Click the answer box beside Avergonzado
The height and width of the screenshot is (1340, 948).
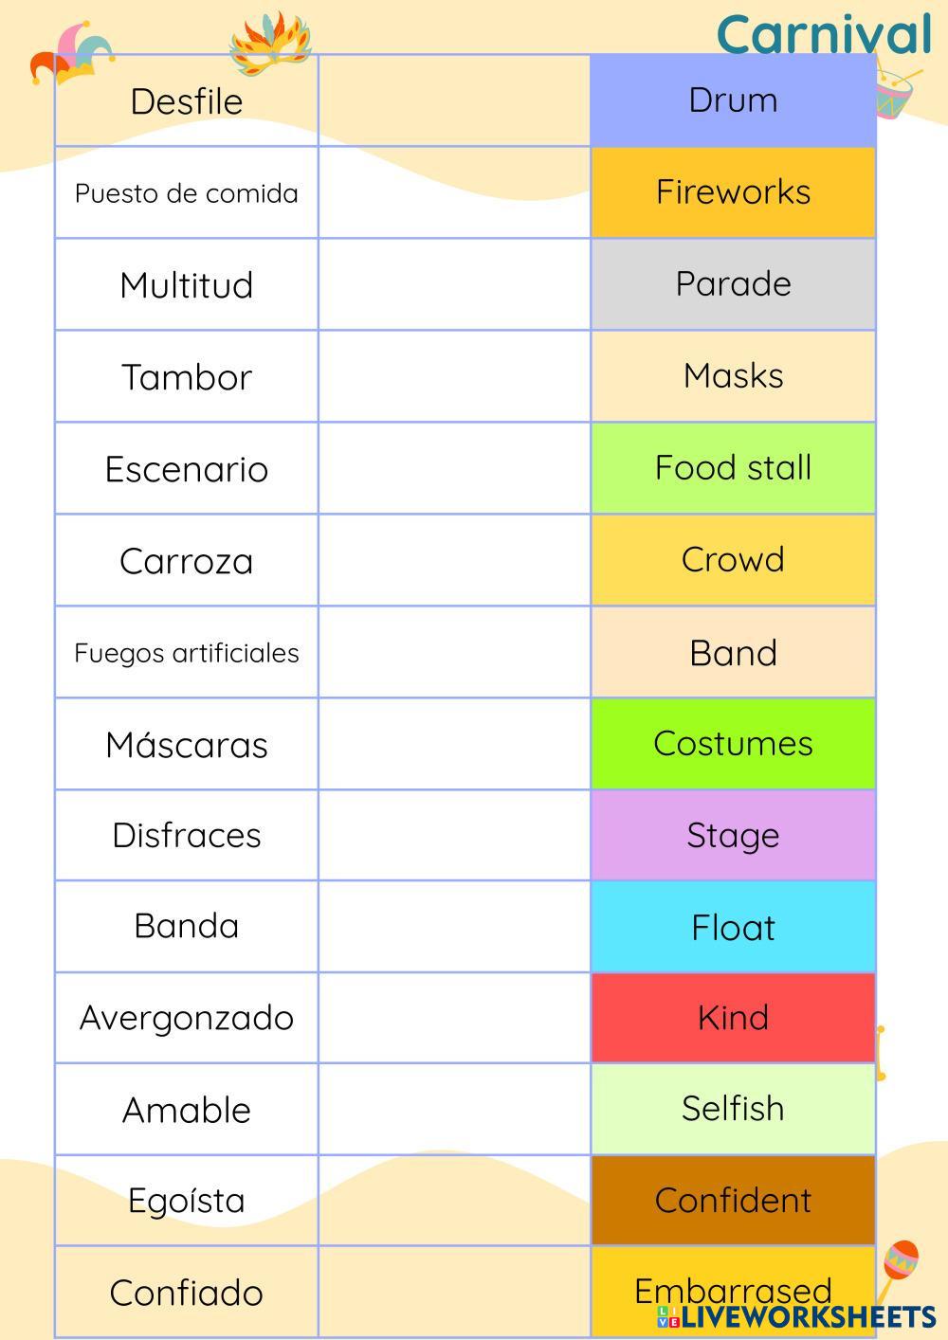(x=454, y=1018)
